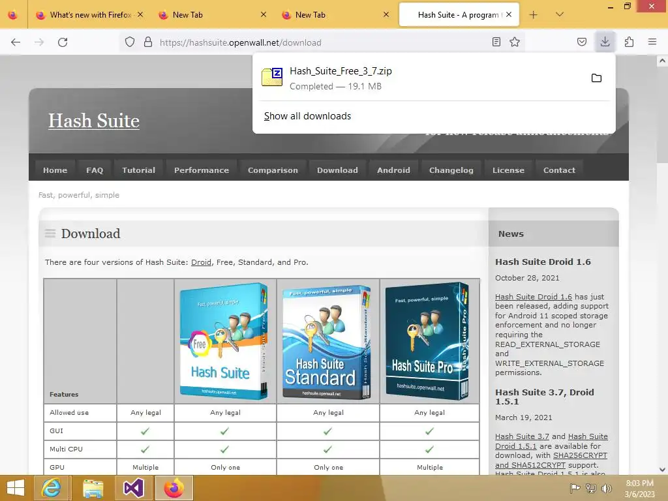Reload the current page
The width and height of the screenshot is (668, 501).
coord(63,42)
